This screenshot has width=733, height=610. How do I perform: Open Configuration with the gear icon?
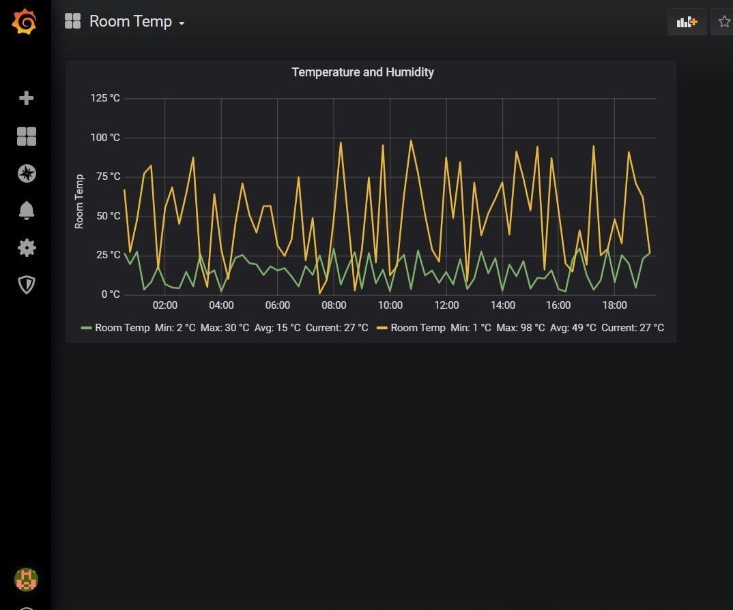[26, 247]
